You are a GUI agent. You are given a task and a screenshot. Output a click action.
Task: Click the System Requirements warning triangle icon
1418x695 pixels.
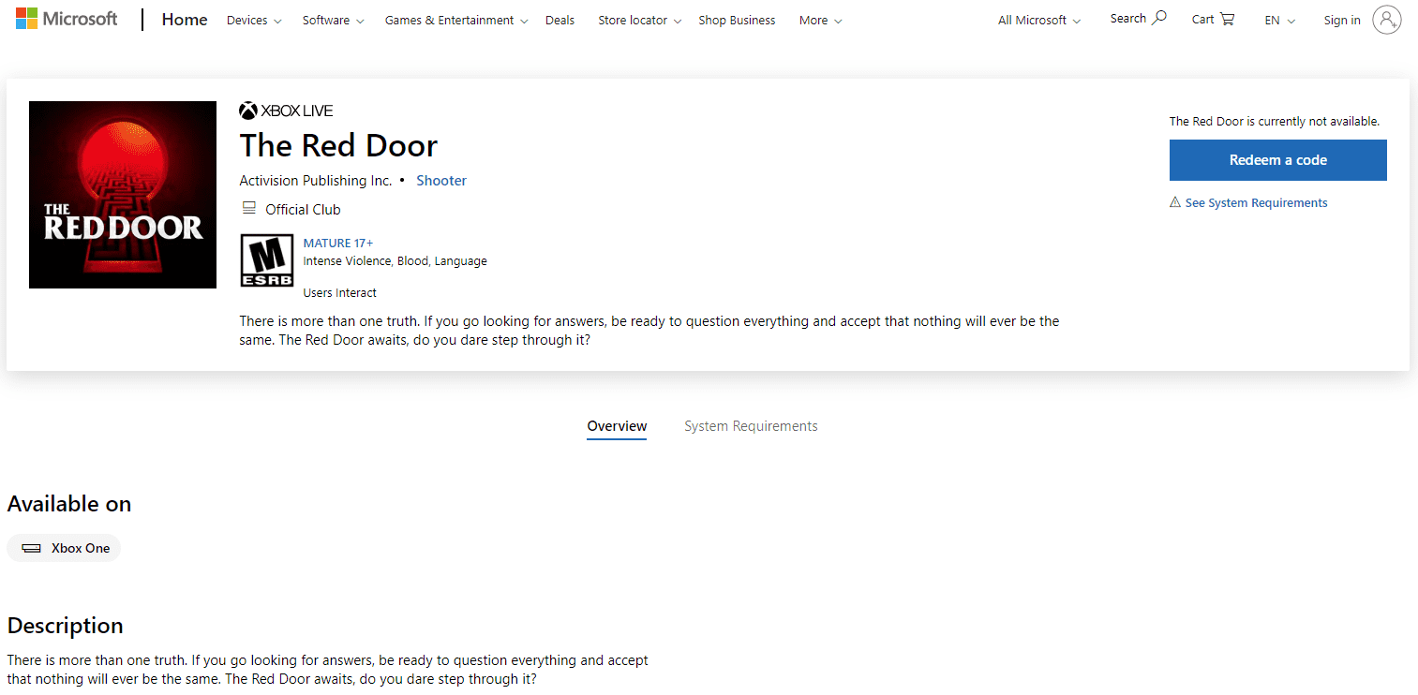click(x=1175, y=202)
